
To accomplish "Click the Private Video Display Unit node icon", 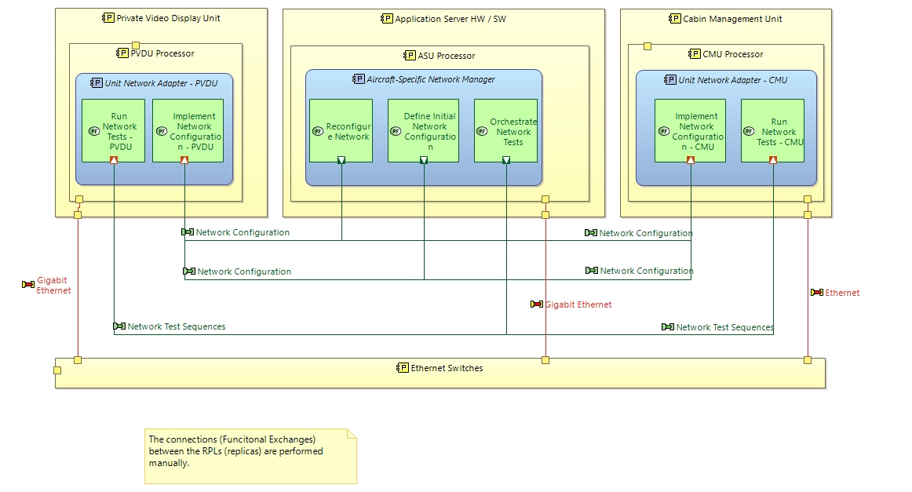I will click(108, 18).
